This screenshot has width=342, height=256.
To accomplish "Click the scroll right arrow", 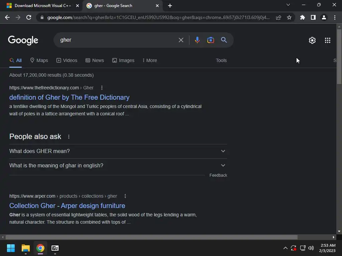I will tap(334, 237).
